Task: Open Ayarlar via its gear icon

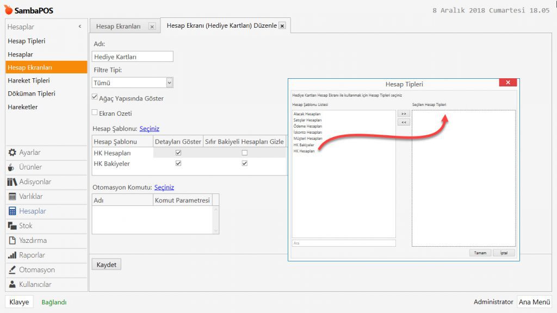Action: click(13, 153)
